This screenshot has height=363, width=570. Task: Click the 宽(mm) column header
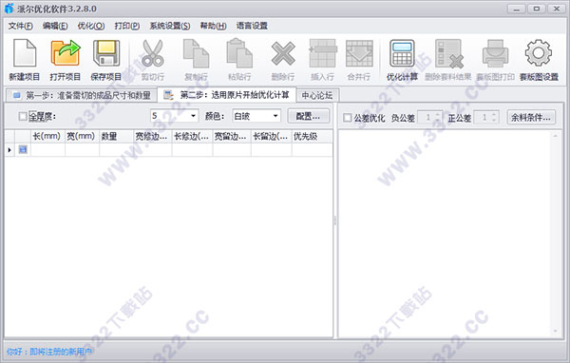82,137
